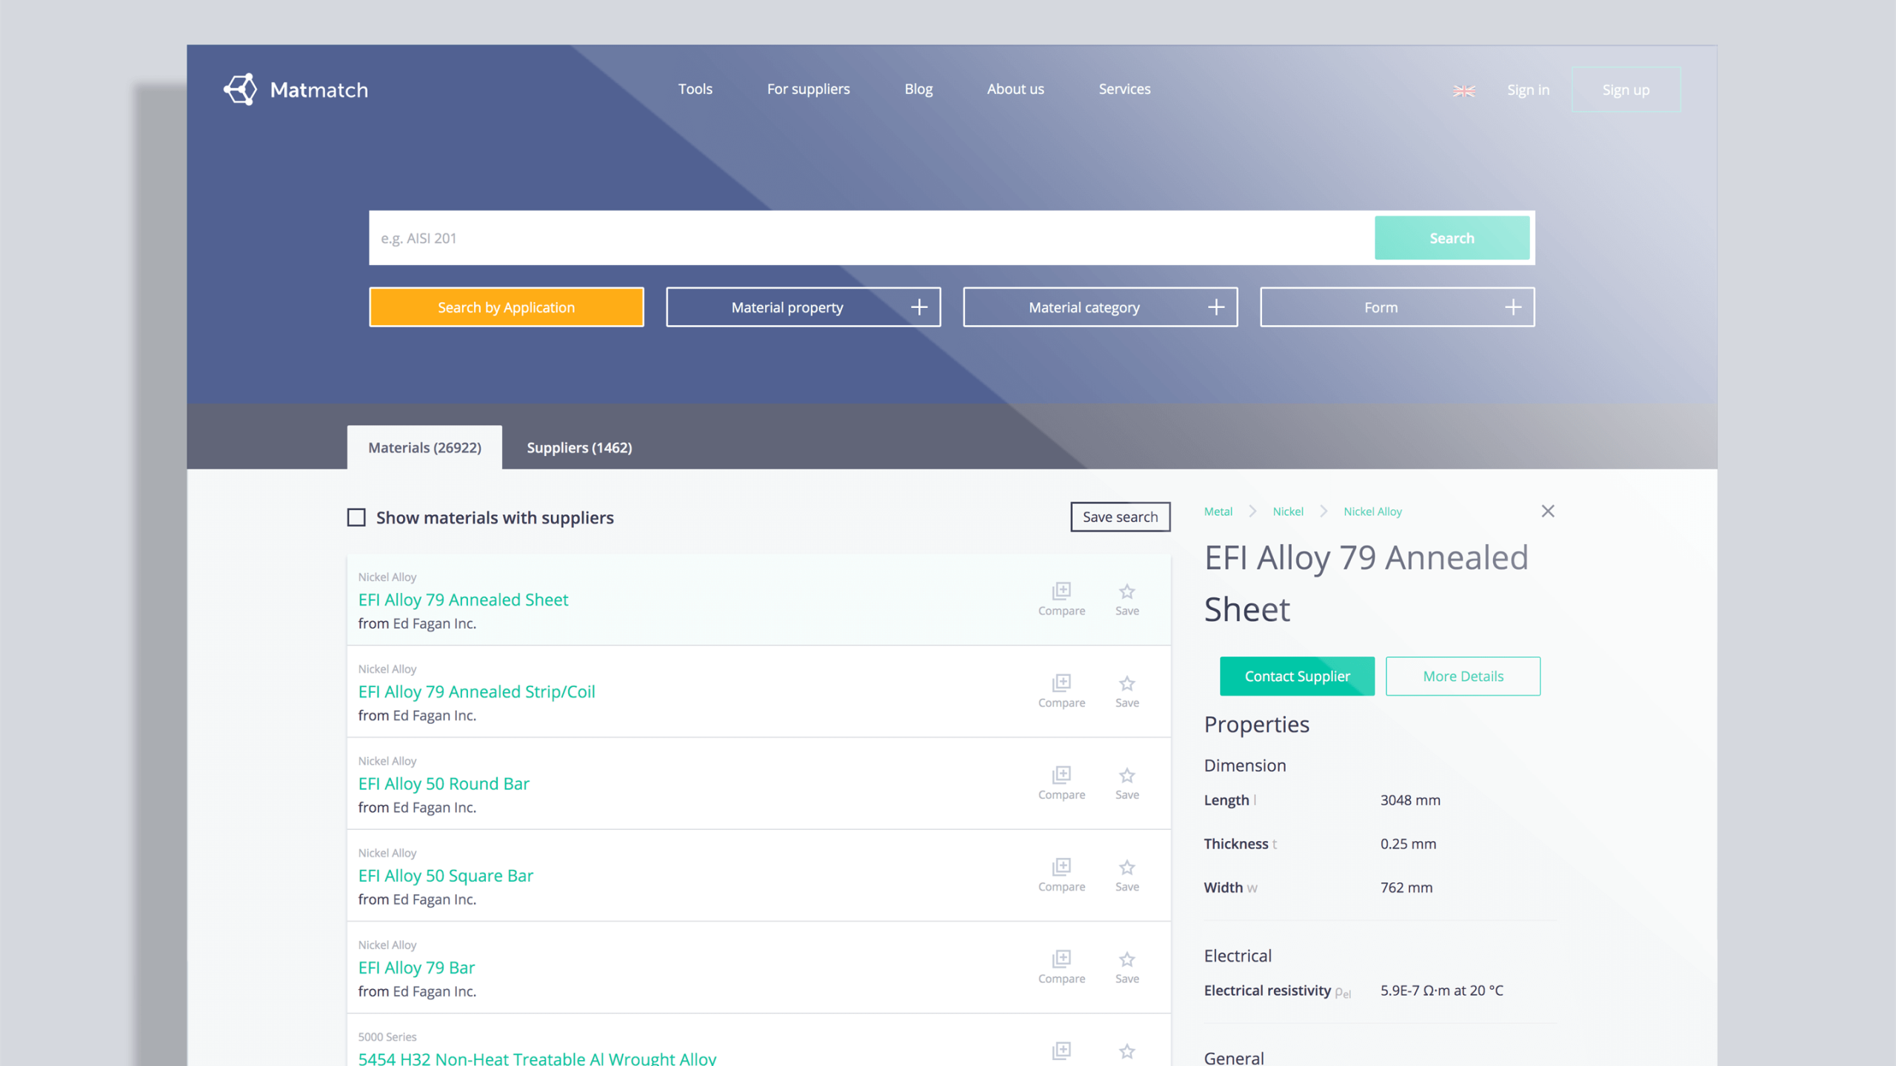Focus the material search input field
Screen dimensions: 1896x1066
(872, 238)
